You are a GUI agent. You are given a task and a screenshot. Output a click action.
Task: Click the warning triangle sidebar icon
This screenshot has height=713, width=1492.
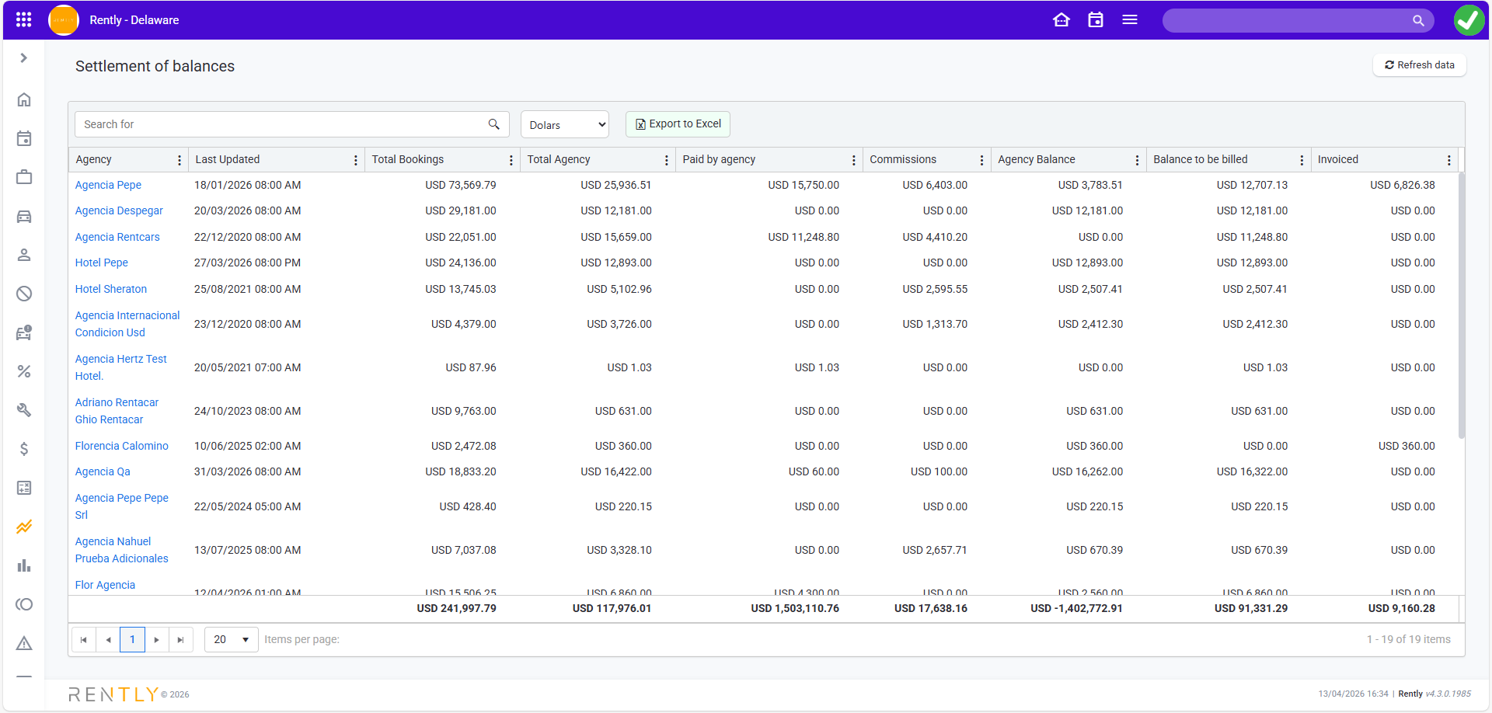coord(24,643)
